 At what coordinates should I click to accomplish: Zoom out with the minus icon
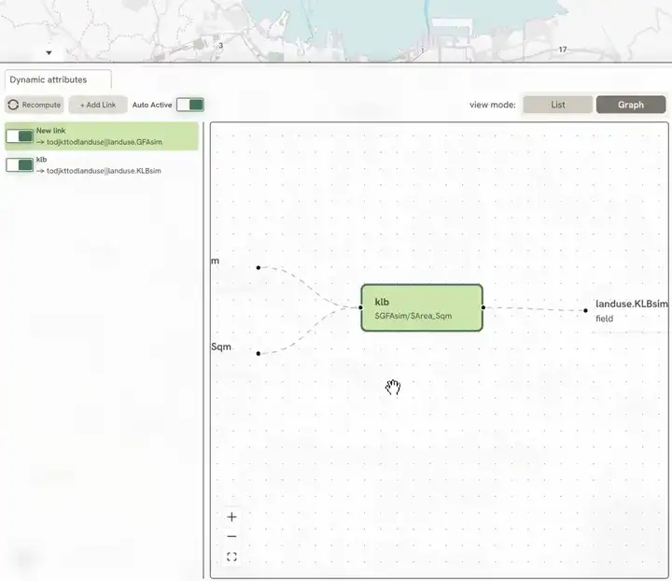click(x=231, y=536)
